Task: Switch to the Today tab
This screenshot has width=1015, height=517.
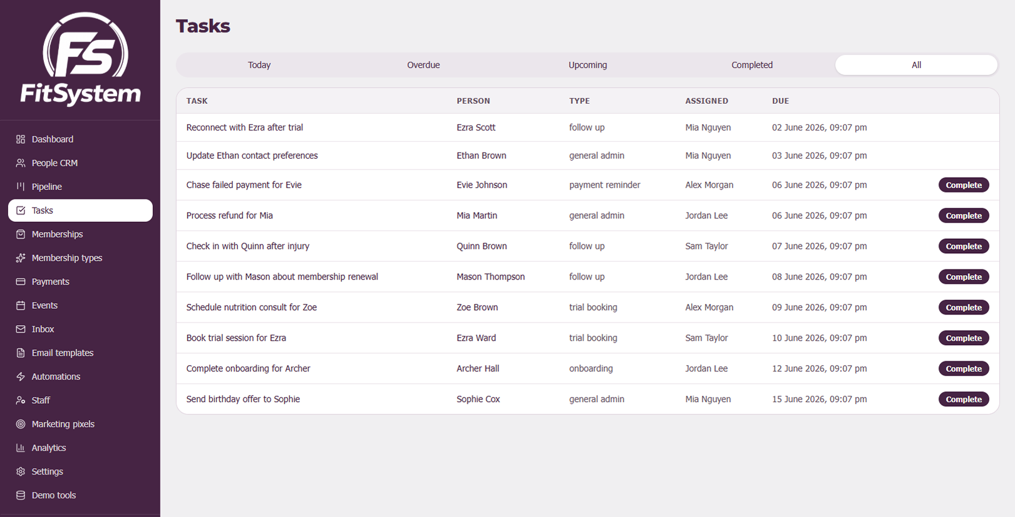Action: tap(259, 65)
